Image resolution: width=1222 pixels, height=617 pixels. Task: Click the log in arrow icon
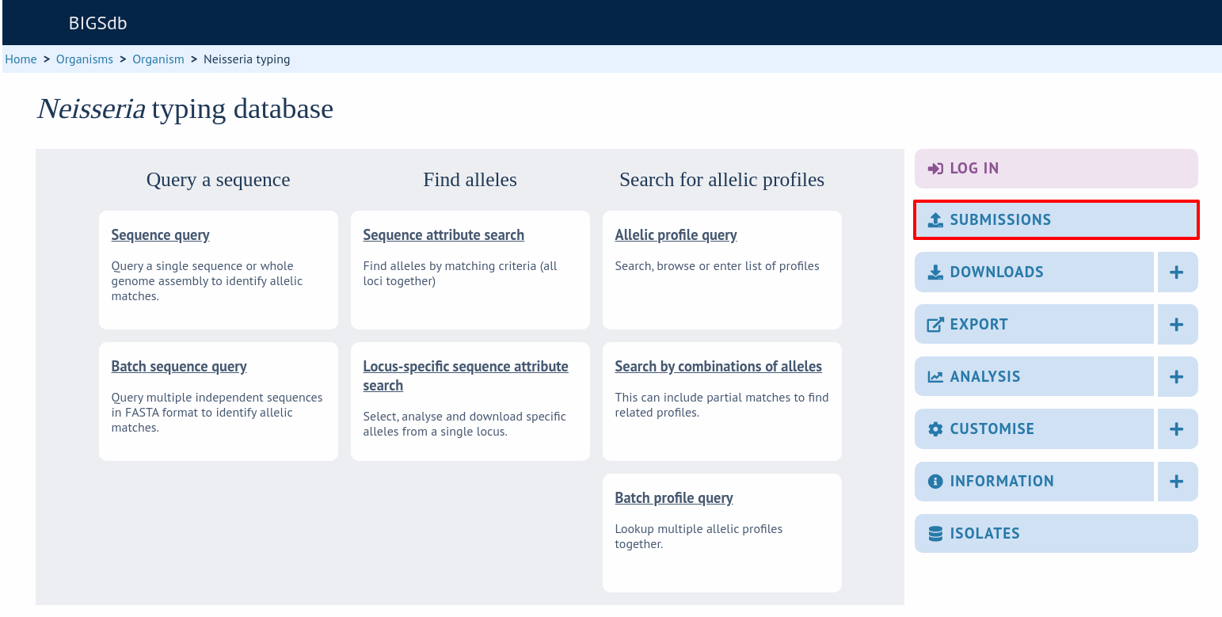click(x=935, y=169)
